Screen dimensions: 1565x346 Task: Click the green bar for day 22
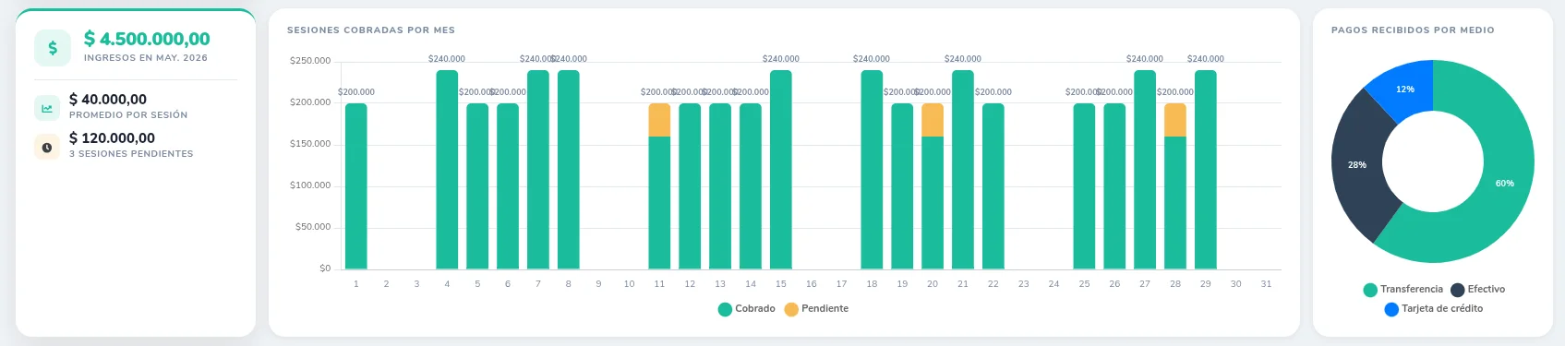click(x=993, y=186)
